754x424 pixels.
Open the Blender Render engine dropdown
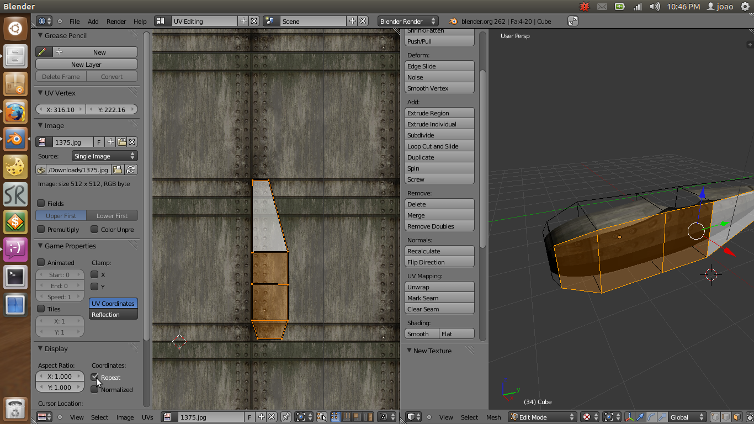pos(407,21)
